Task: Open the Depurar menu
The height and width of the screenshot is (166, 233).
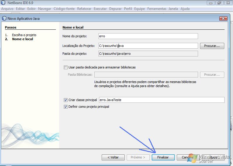Action: click(115, 9)
